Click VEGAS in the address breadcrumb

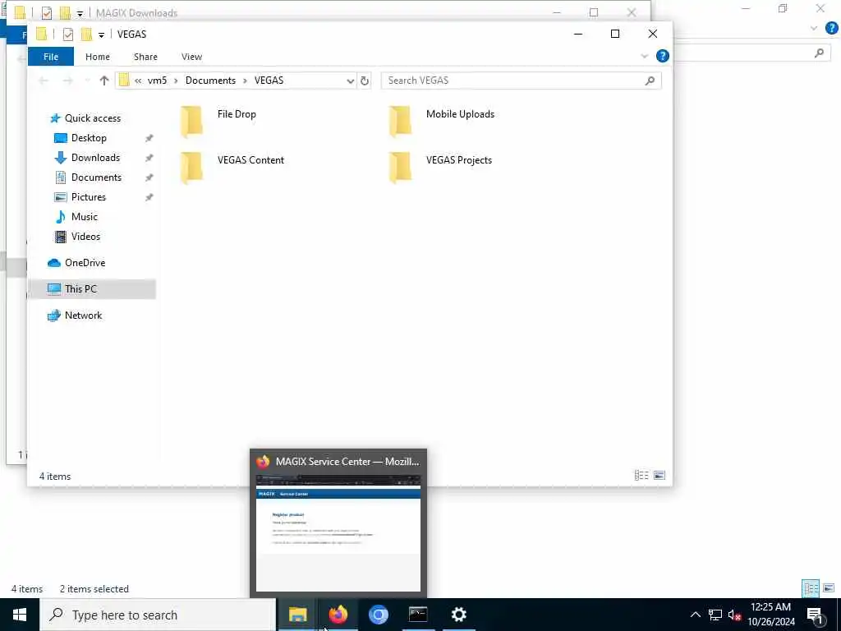click(x=269, y=81)
